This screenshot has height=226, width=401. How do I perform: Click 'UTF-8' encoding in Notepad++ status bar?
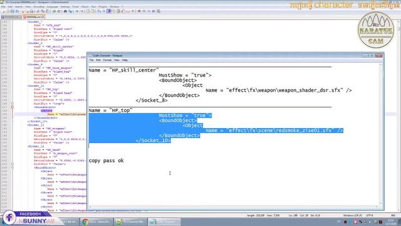[x=370, y=215]
